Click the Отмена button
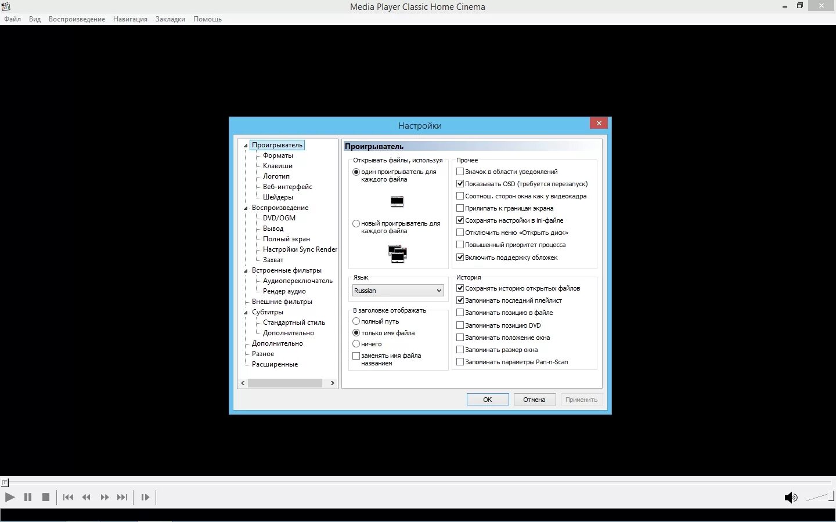836x522 pixels. (x=534, y=400)
